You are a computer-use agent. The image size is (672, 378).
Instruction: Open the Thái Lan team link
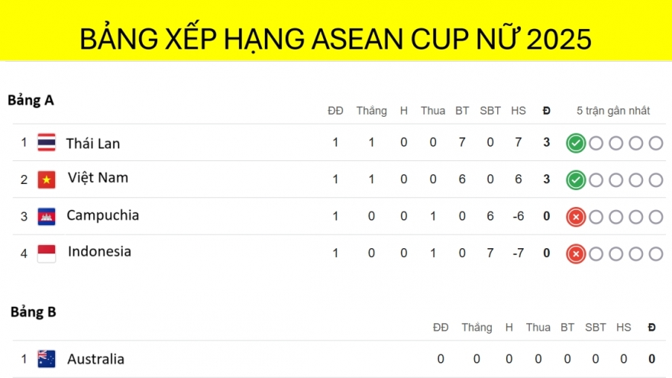coord(92,144)
